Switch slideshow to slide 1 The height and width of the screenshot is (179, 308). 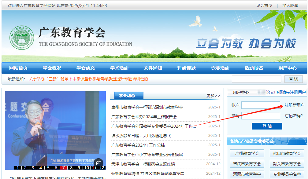pyautogui.click(x=18, y=168)
